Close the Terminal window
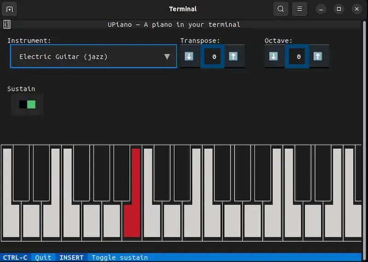The height and width of the screenshot is (262, 368). [x=357, y=9]
